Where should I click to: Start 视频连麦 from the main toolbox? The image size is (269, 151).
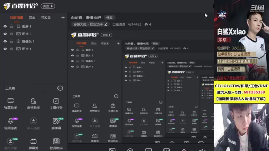11,123
